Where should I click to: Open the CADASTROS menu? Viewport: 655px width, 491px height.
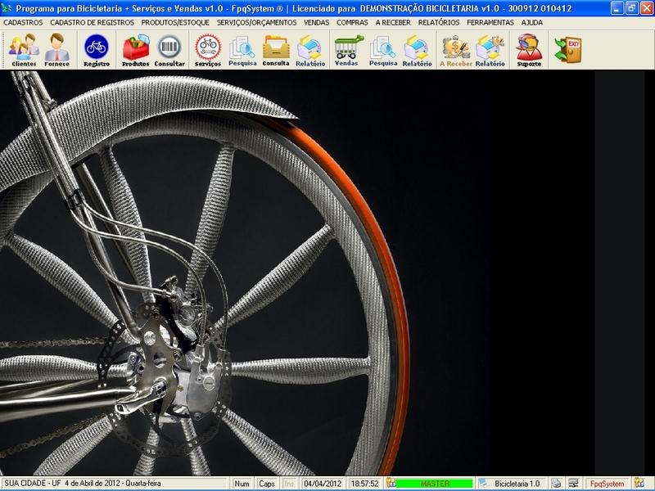(x=23, y=23)
